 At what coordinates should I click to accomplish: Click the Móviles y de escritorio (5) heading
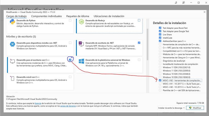tap(21, 37)
